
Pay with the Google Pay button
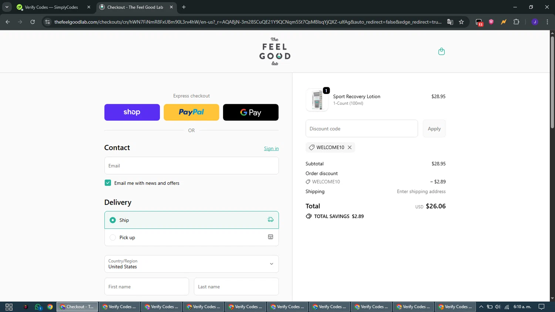pos(251,112)
